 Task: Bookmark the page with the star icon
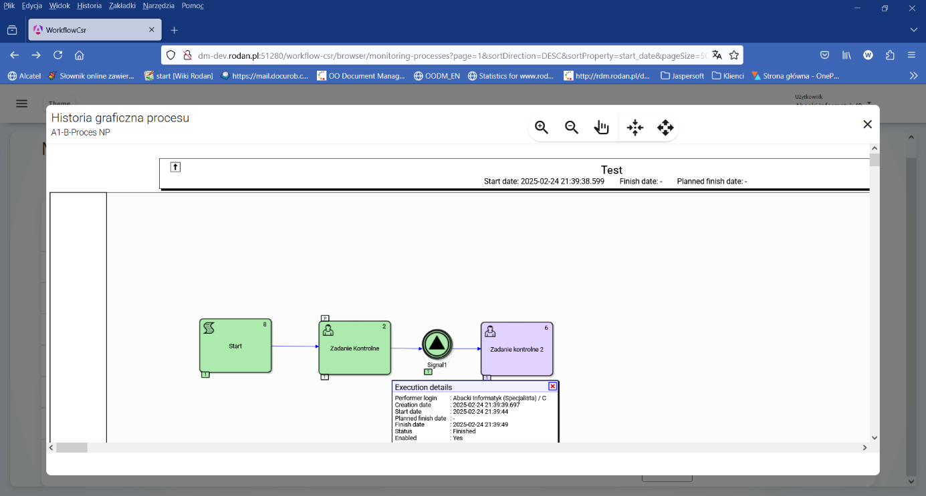coord(734,55)
